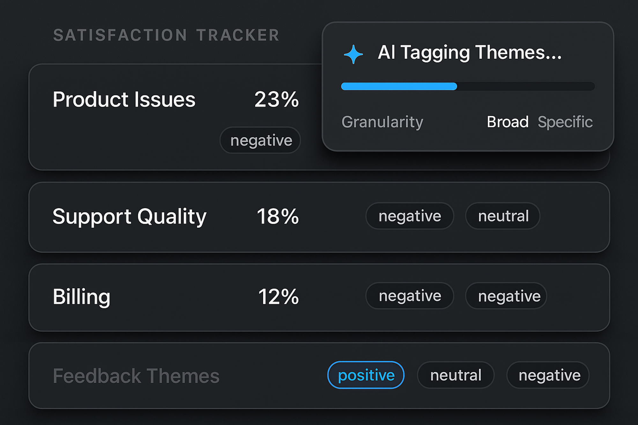Open the Product Issues theme row
Viewport: 638px width, 425px height.
[x=124, y=99]
